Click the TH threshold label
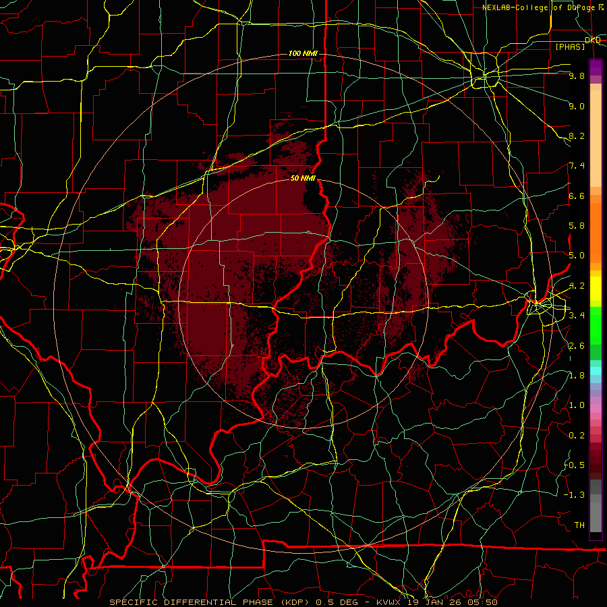 (579, 525)
